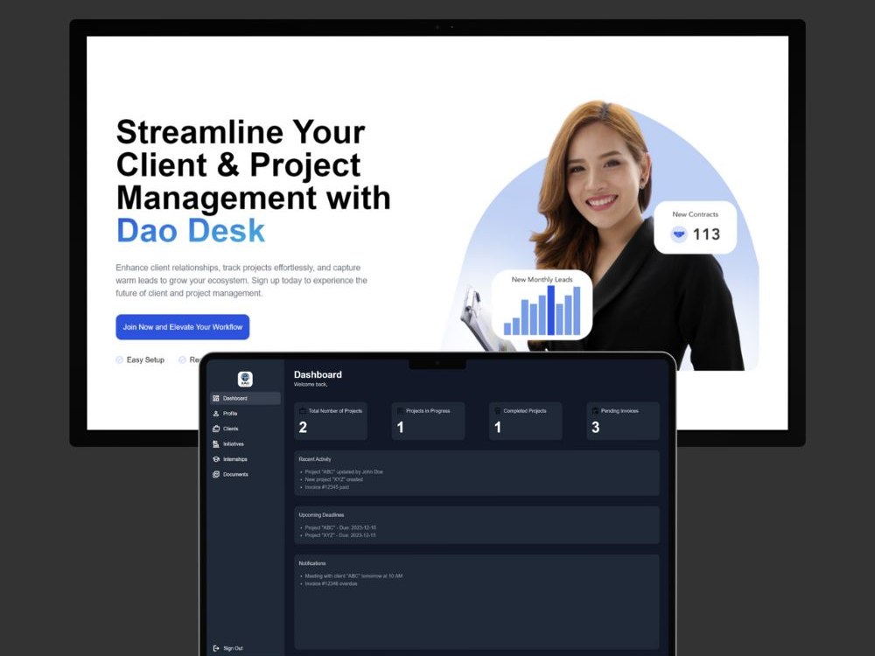The image size is (875, 656).
Task: Click the Easy Setup checkmark icon
Action: [x=119, y=359]
